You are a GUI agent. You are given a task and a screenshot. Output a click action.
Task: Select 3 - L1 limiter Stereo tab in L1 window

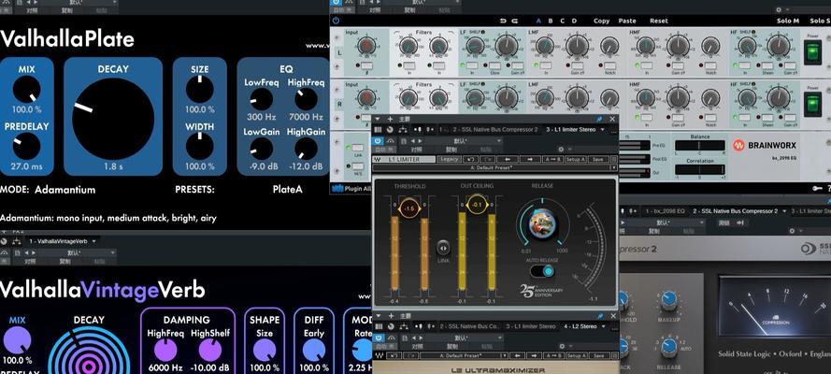click(571, 130)
